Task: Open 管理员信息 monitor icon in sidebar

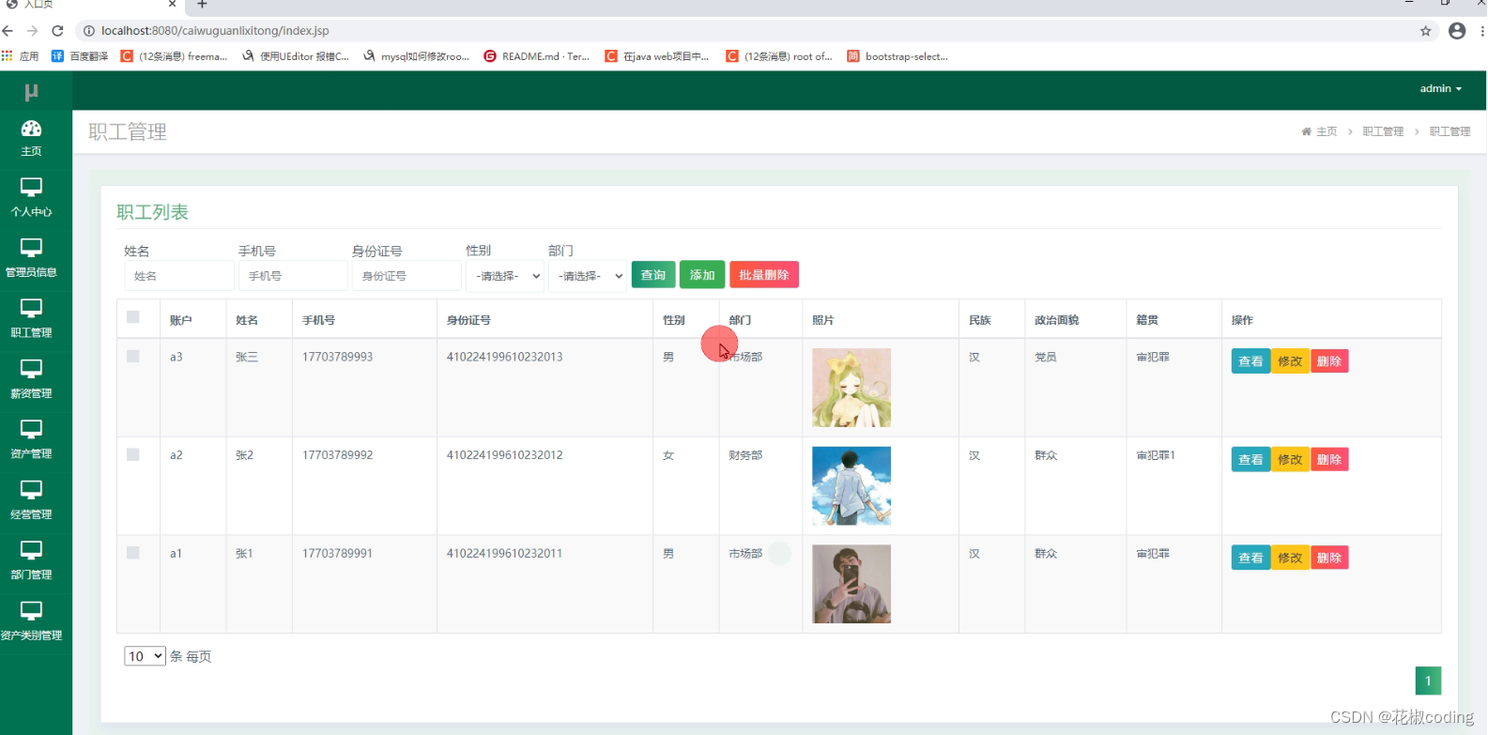Action: (x=31, y=248)
